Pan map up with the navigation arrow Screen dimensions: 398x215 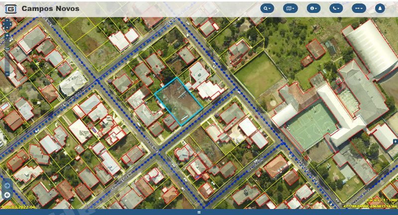[7, 20]
